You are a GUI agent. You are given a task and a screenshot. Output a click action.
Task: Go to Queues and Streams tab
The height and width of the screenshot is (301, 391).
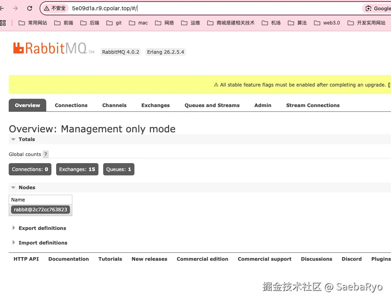pyautogui.click(x=212, y=105)
